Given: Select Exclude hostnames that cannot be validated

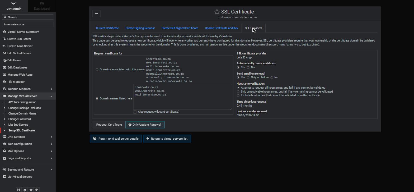Looking at the screenshot, I should click(x=238, y=95).
